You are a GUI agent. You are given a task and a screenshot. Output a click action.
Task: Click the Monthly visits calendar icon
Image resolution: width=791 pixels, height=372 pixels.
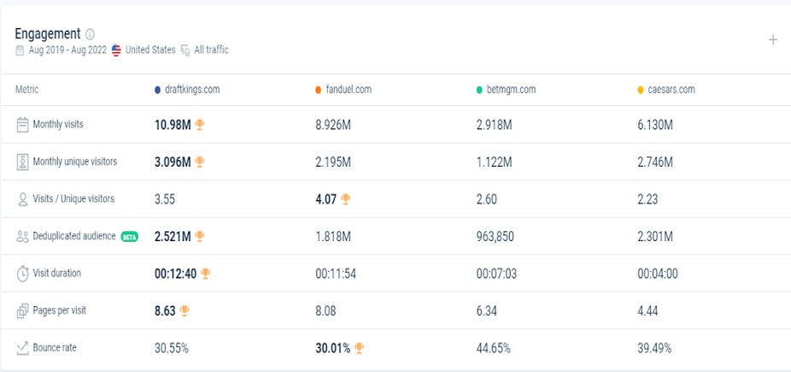click(x=22, y=125)
